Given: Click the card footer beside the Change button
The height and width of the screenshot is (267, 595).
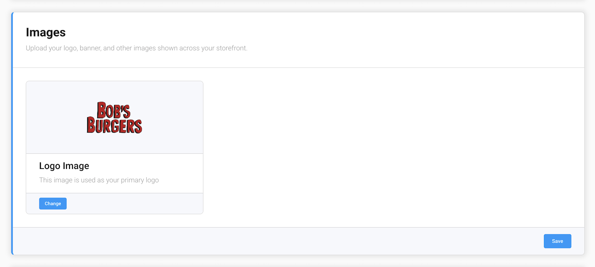Looking at the screenshot, I should 135,203.
